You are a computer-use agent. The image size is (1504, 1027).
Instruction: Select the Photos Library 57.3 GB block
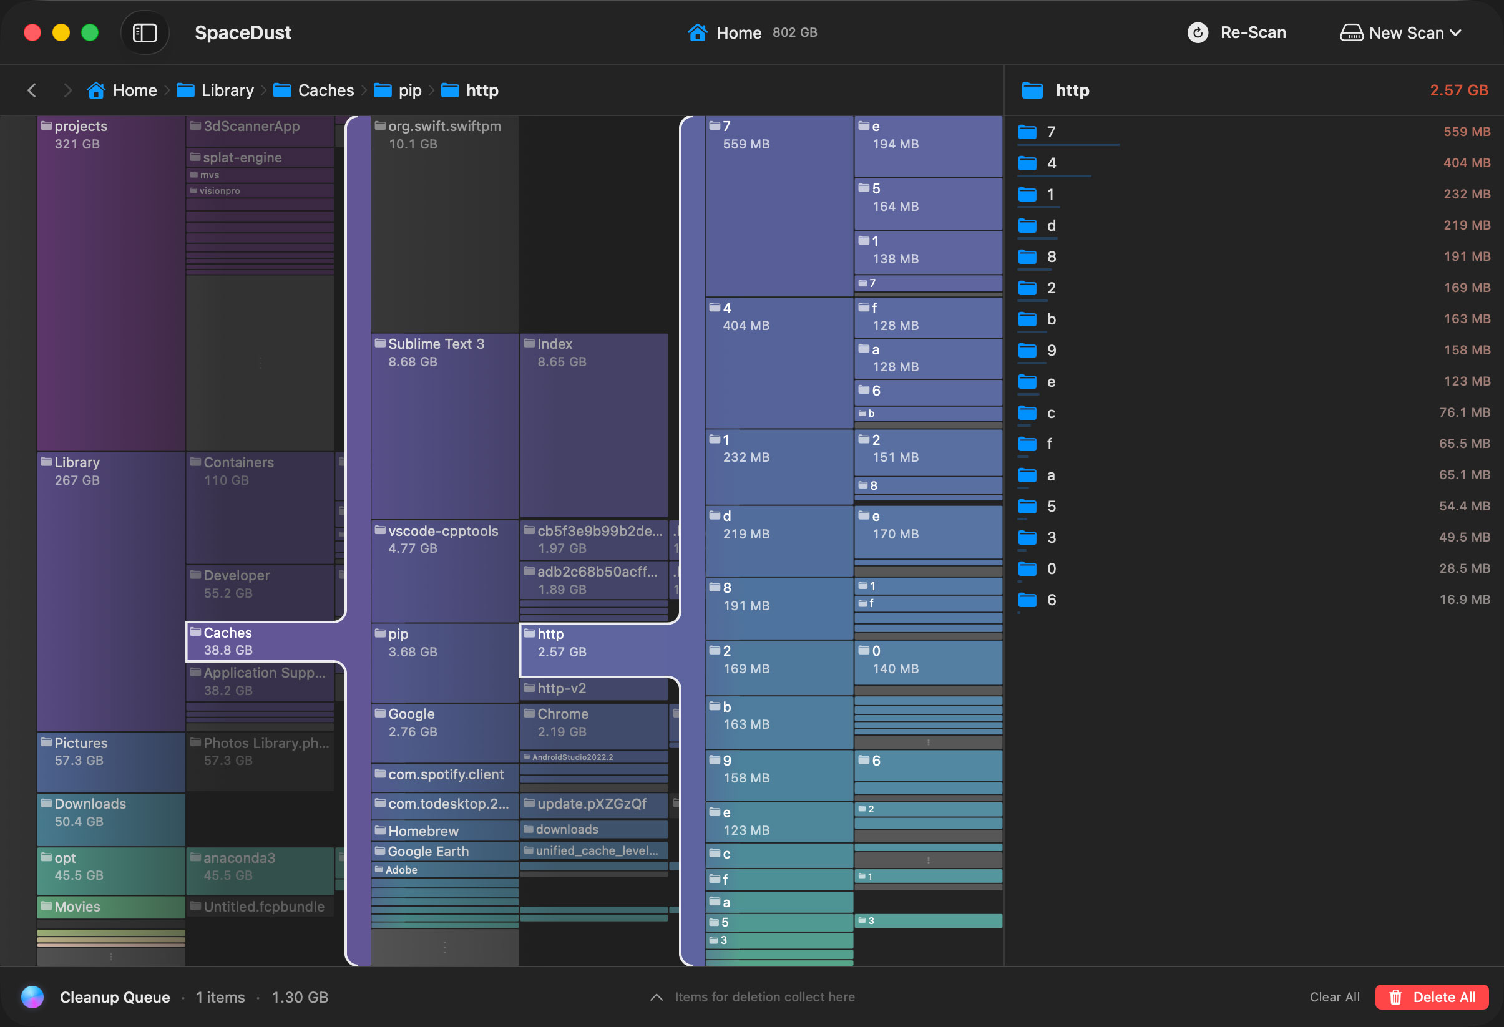click(260, 762)
